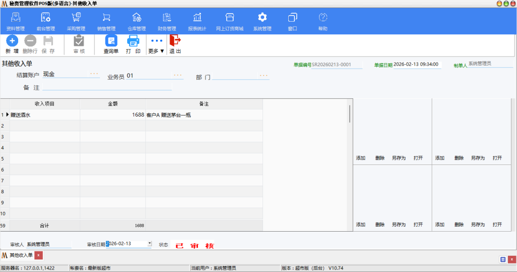Click the 查询单 (Query order) icon
The image size is (517, 272).
pos(111,41)
